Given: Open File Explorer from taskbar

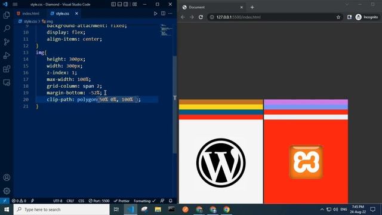Looking at the screenshot, I should [158, 210].
